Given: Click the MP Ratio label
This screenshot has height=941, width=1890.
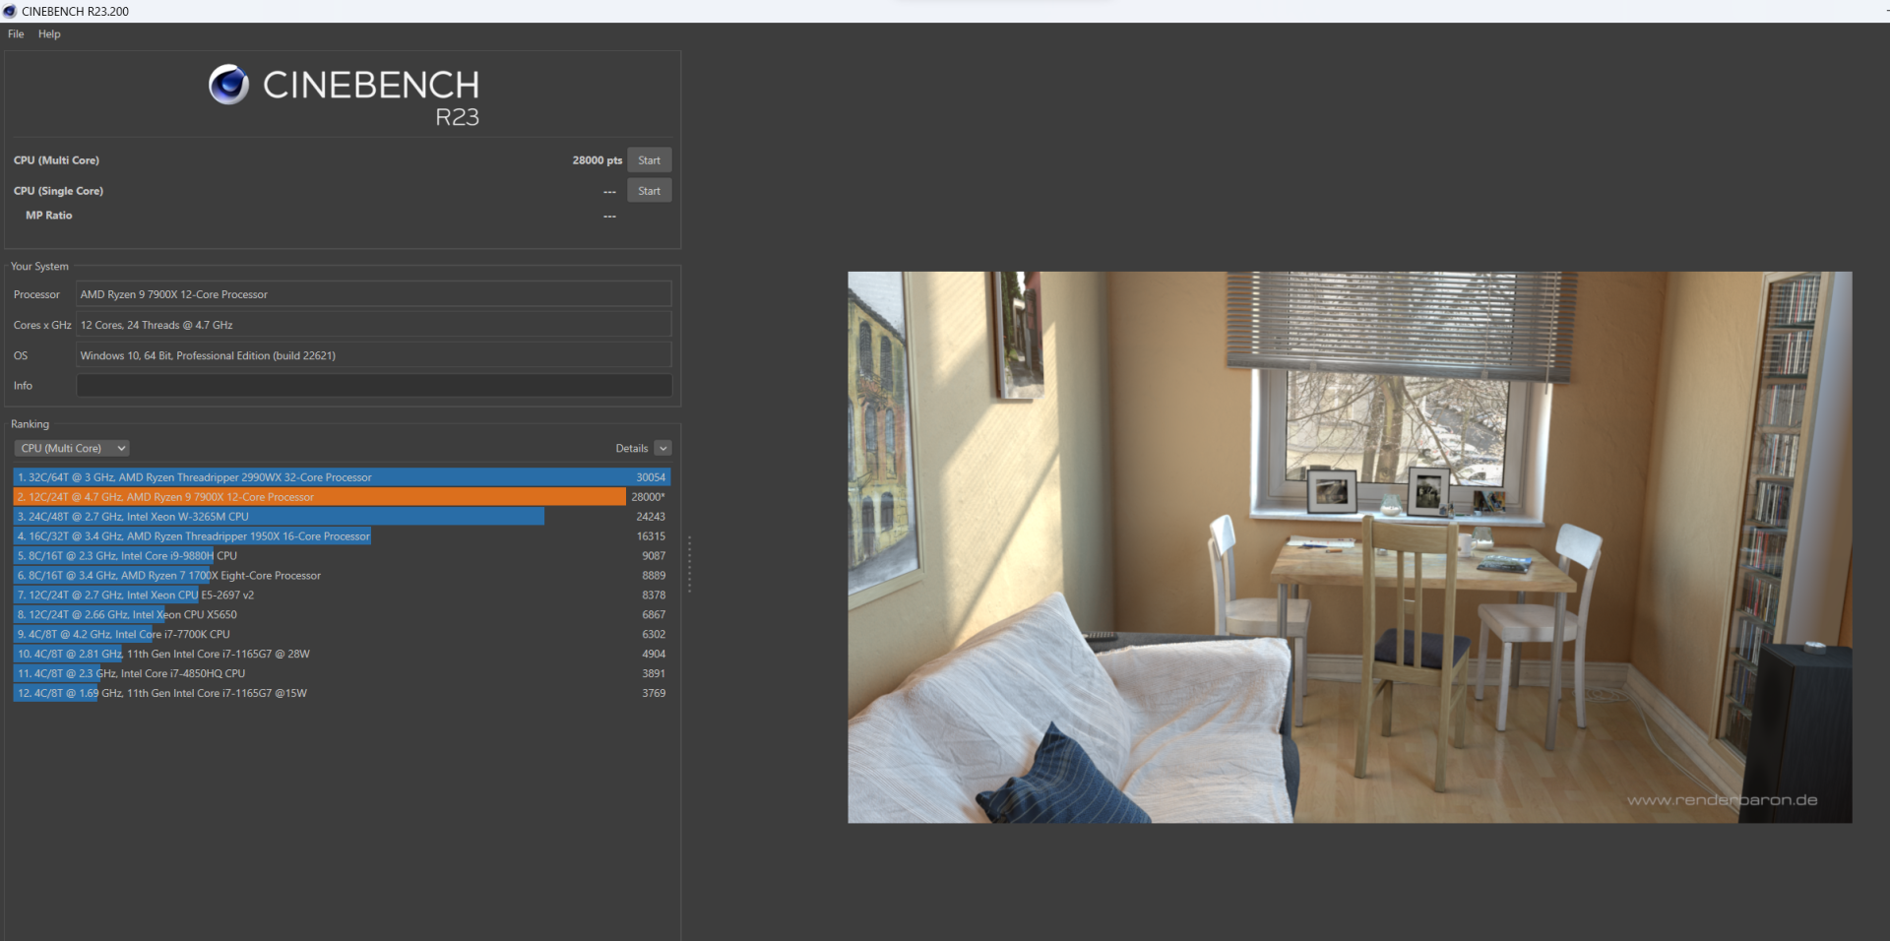Looking at the screenshot, I should (x=49, y=216).
